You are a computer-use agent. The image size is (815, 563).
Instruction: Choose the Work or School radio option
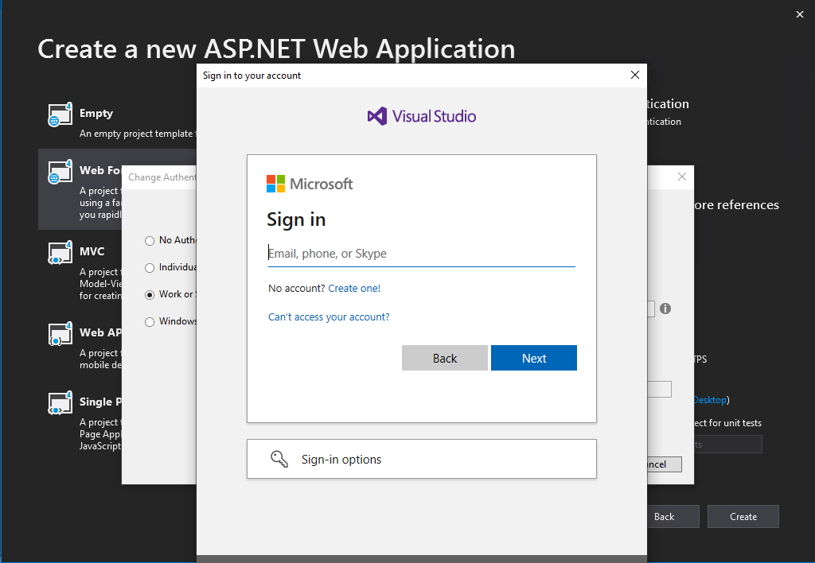click(x=150, y=295)
